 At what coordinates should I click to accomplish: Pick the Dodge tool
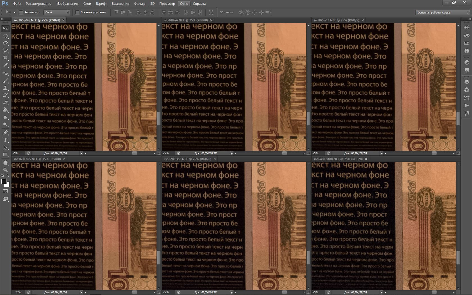(x=5, y=124)
